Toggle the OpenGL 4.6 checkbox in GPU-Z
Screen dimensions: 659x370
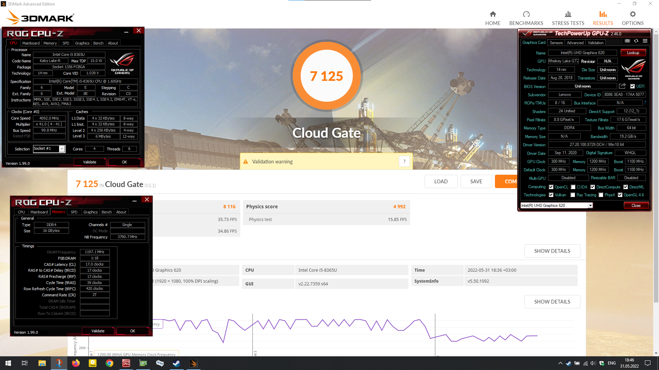coord(620,195)
